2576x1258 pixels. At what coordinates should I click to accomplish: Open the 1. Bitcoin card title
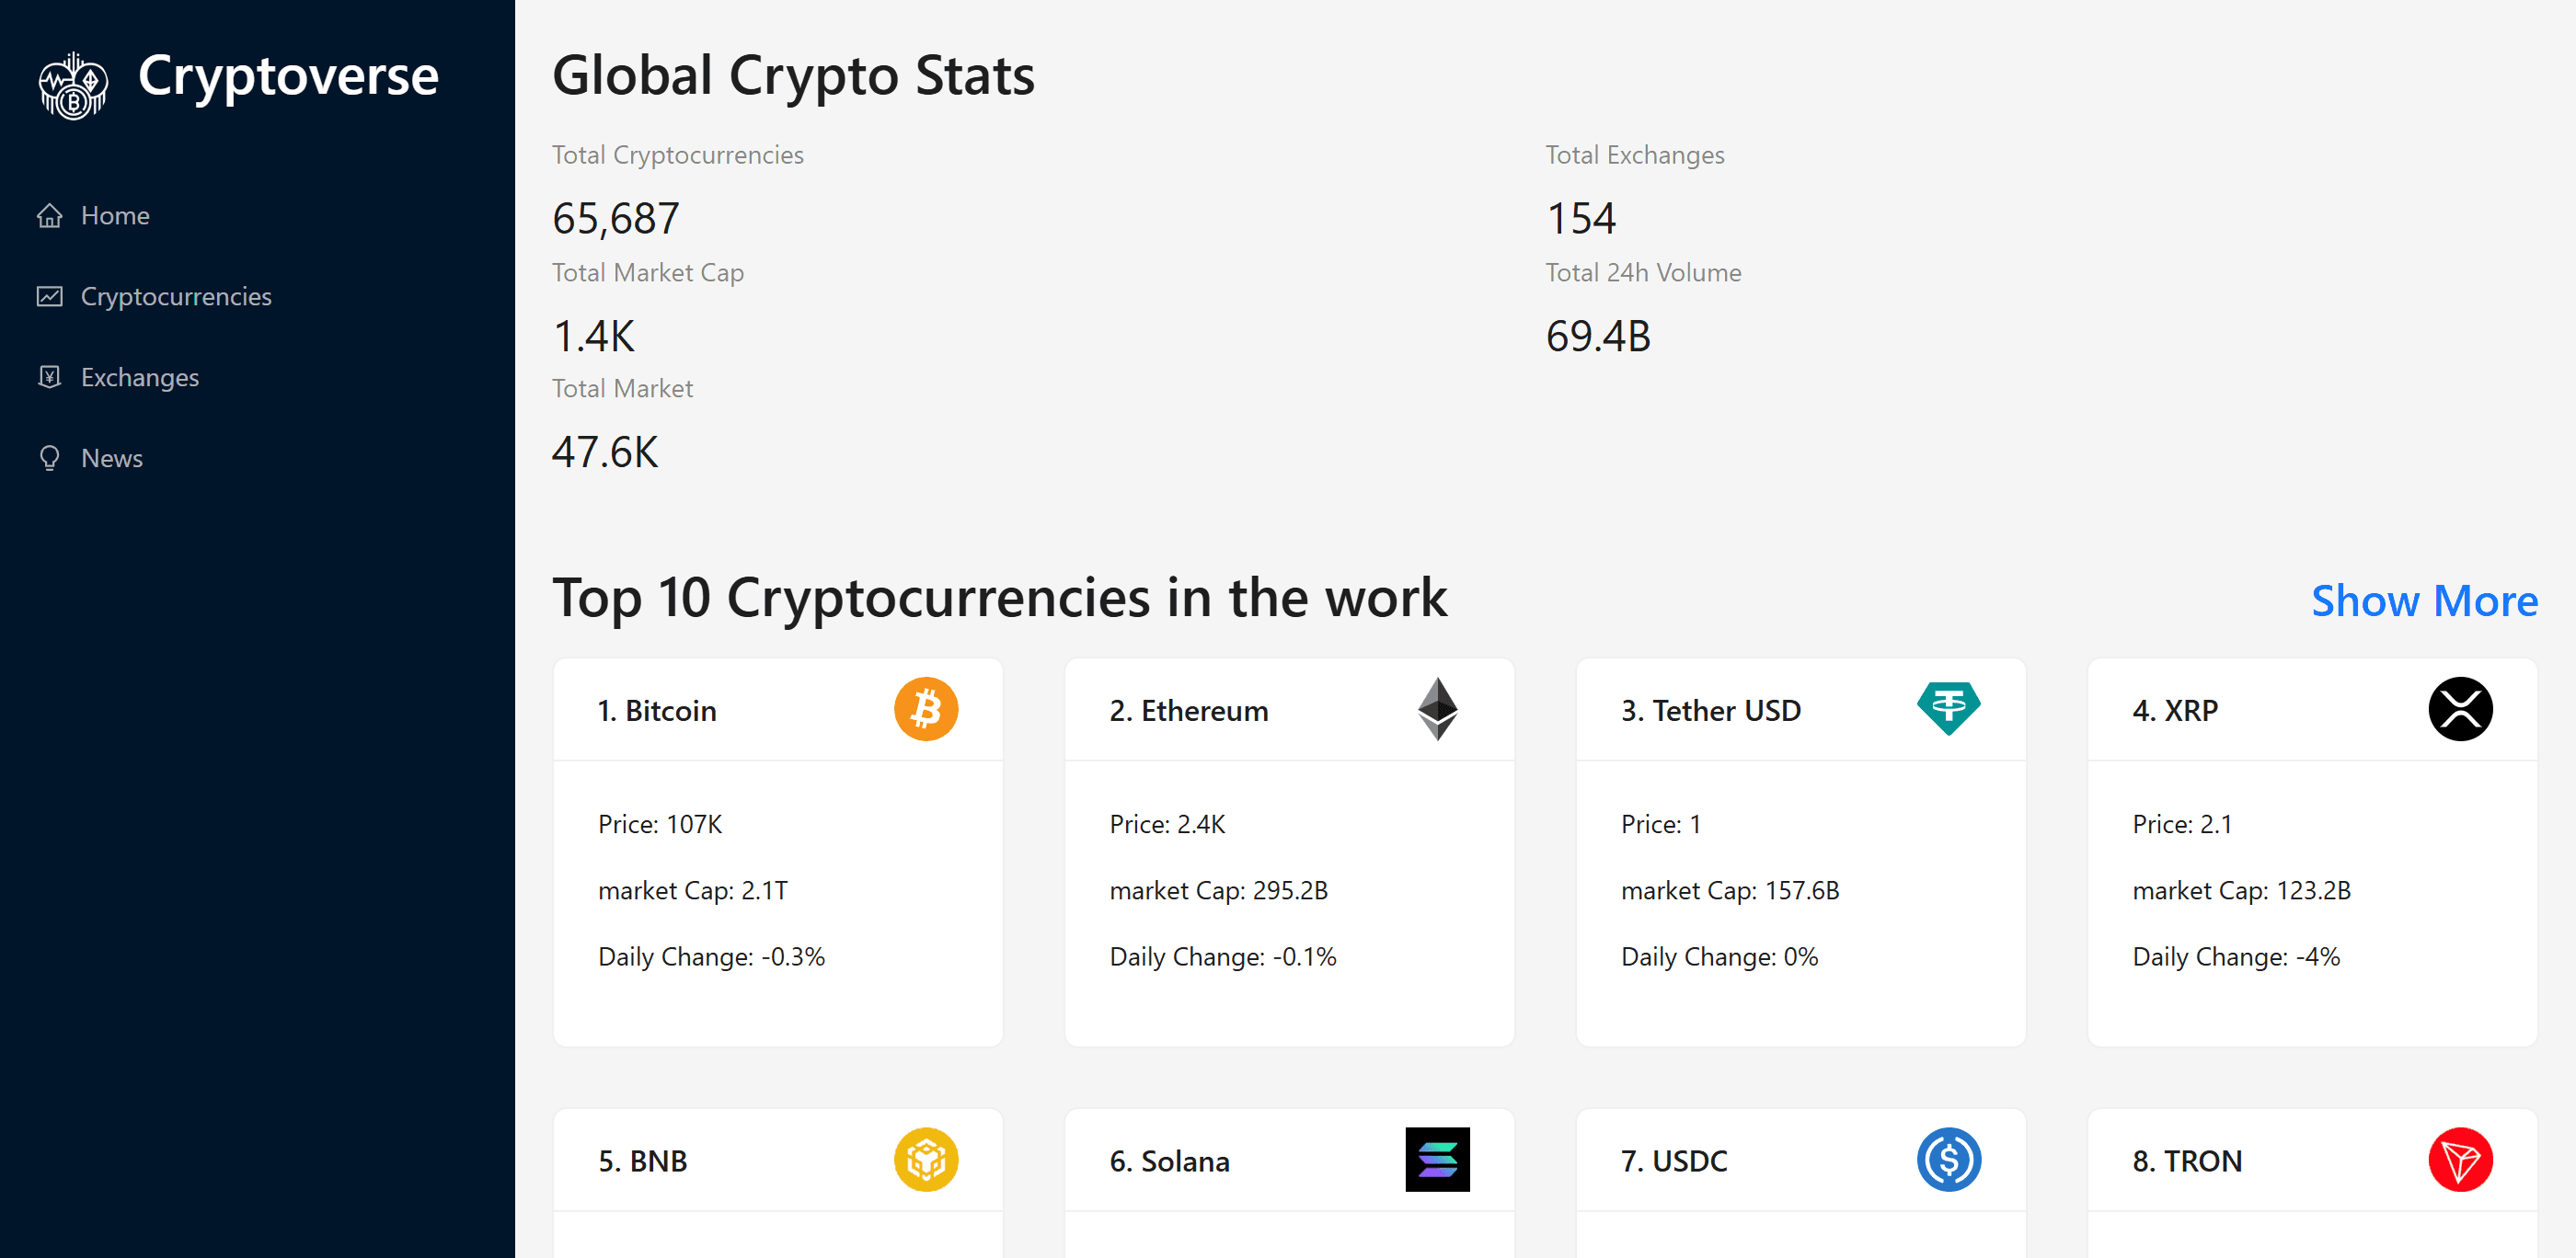(x=657, y=711)
